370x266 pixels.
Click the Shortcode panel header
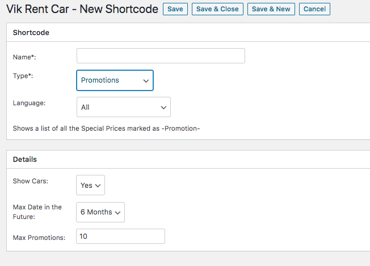point(31,32)
